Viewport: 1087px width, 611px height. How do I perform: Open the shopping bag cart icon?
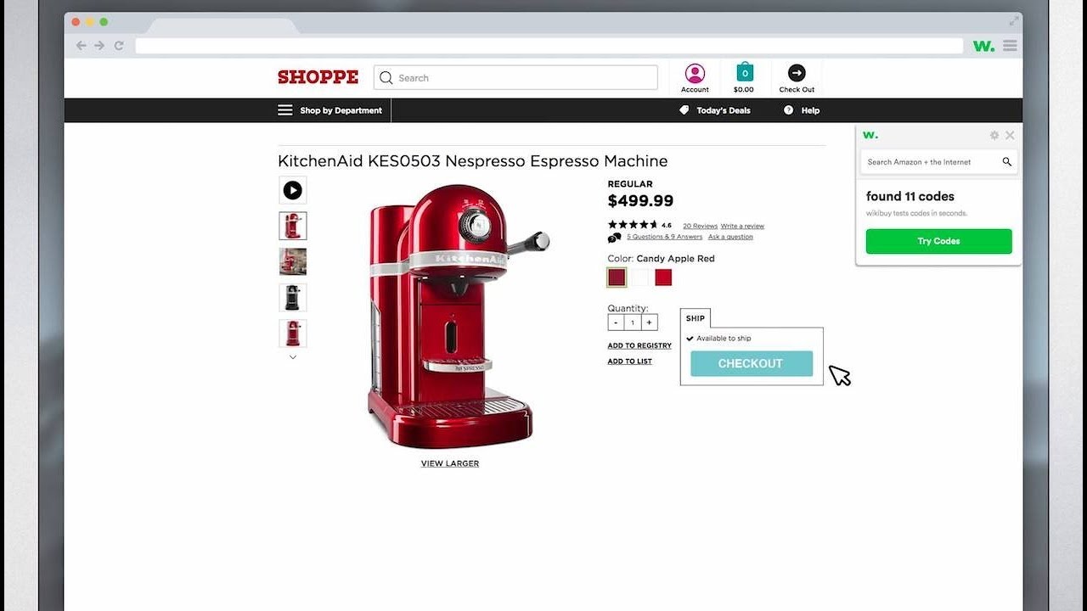click(745, 72)
